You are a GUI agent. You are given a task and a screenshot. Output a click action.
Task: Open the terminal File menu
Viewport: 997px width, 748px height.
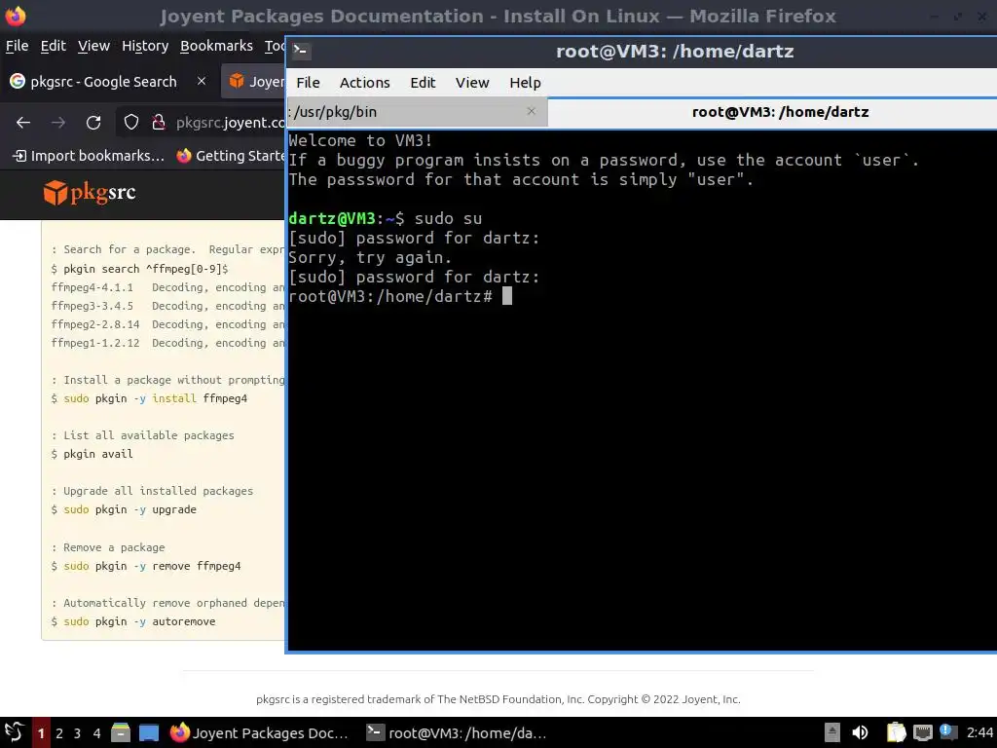click(308, 83)
